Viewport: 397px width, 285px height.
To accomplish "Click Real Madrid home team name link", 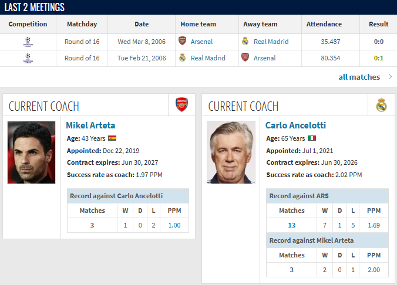I will point(208,58).
